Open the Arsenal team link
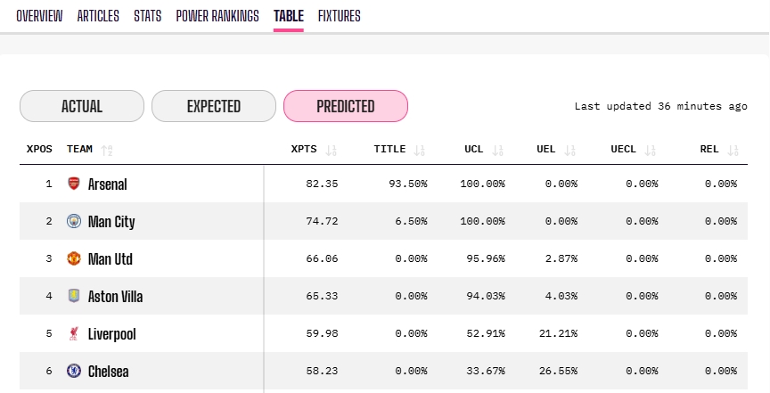The image size is (770, 393). 108,184
